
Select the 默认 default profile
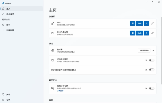(x=22, y=25)
